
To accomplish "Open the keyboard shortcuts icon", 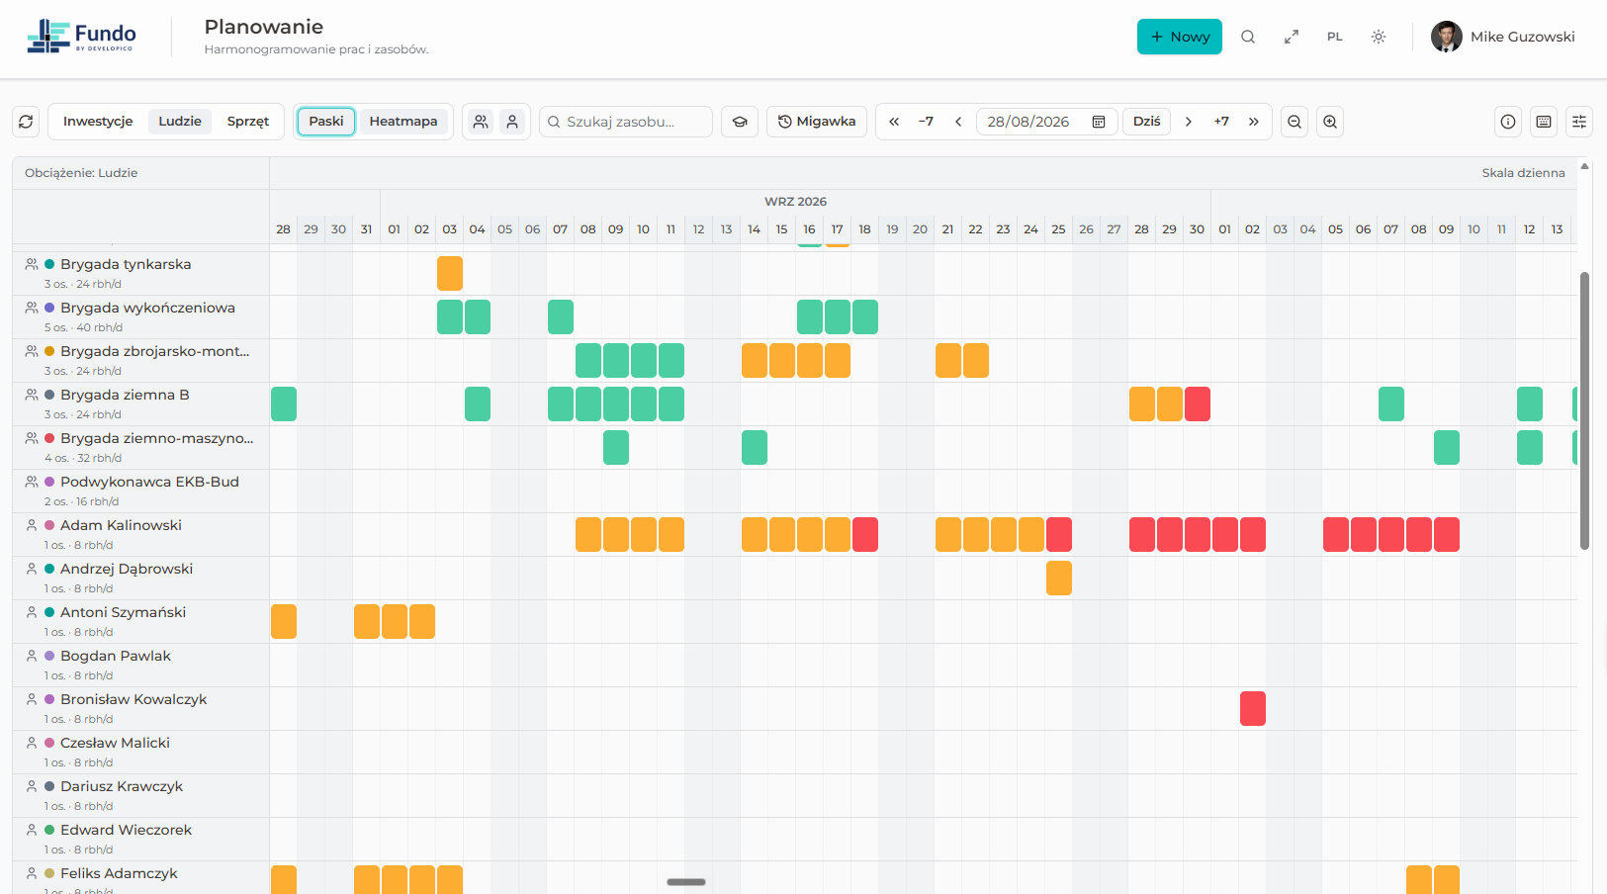I will tap(1544, 122).
